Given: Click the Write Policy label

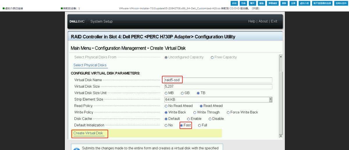Looking at the screenshot, I should pos(84,112).
